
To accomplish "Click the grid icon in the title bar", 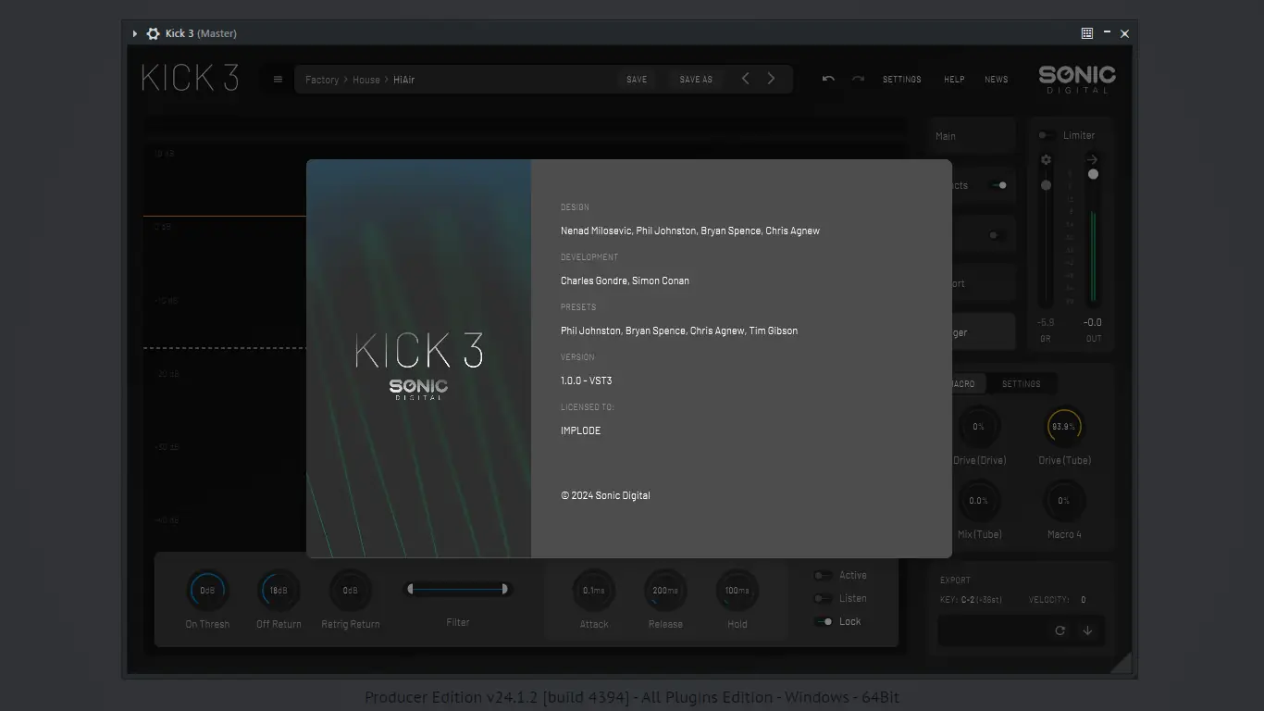I will (1087, 33).
